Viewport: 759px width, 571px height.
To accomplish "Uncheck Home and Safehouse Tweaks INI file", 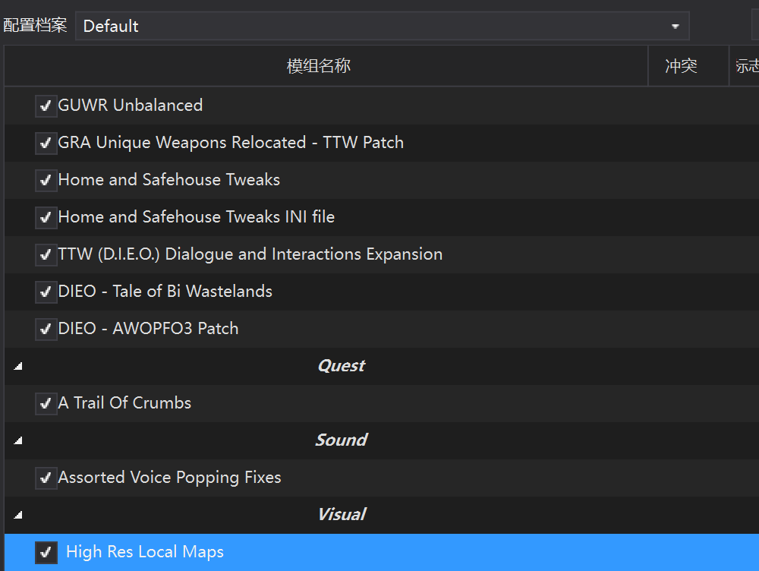I will click(46, 217).
